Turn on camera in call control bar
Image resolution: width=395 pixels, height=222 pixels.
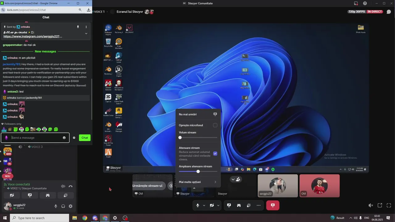pos(212,205)
